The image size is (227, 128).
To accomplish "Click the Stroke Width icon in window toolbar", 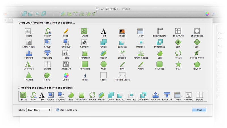I will coord(94,14).
